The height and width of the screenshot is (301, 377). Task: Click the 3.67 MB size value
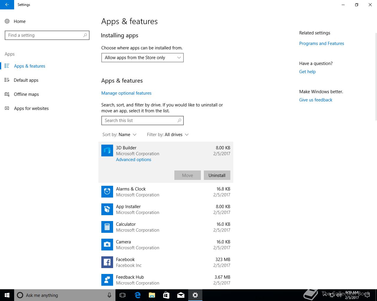[222, 277]
